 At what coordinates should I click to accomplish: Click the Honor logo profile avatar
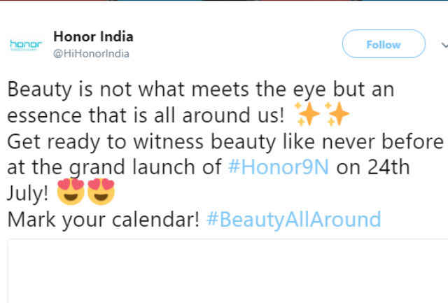pos(26,45)
